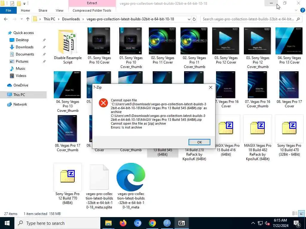Screen dimensions: 306x229
Task: Select 03. Sony Vegas Pro 12 Cover image
Action: [226, 46]
